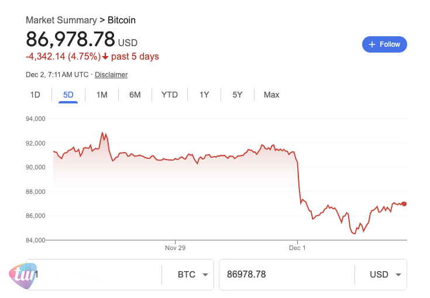Open the USD currency dropdown
Viewport: 430px width, 298px height.
(386, 275)
